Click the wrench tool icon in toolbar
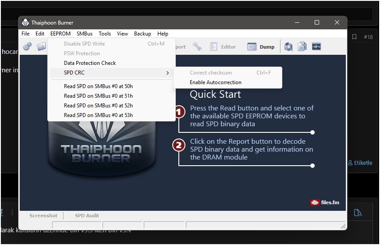 tap(197, 46)
